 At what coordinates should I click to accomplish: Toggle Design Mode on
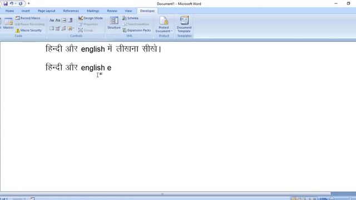point(91,18)
